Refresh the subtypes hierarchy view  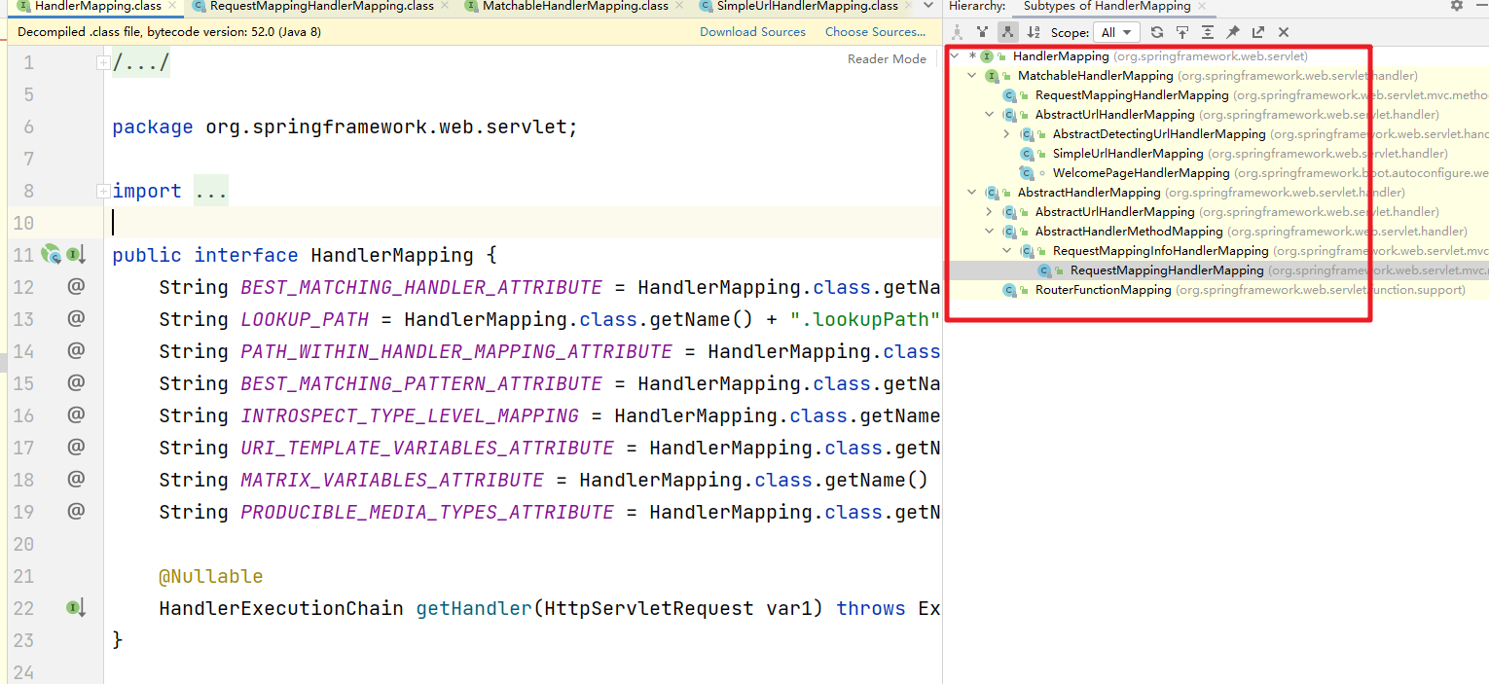pos(1157,31)
